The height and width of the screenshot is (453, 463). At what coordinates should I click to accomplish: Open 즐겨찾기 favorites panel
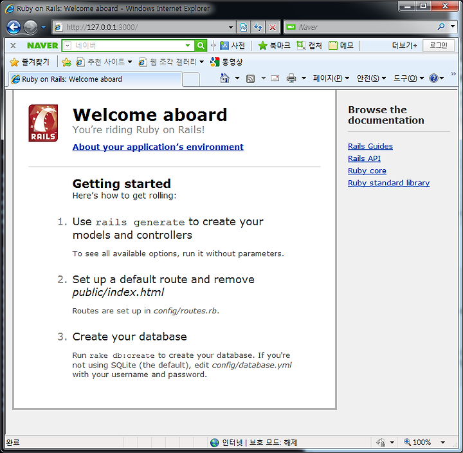pos(30,62)
